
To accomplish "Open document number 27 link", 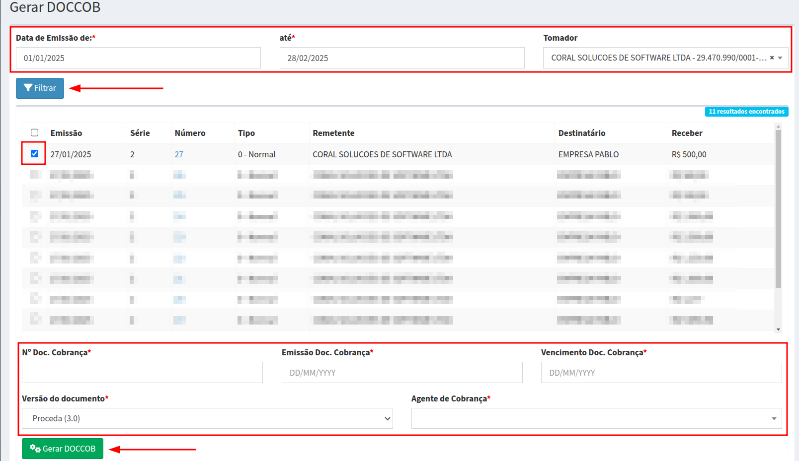I will 179,154.
